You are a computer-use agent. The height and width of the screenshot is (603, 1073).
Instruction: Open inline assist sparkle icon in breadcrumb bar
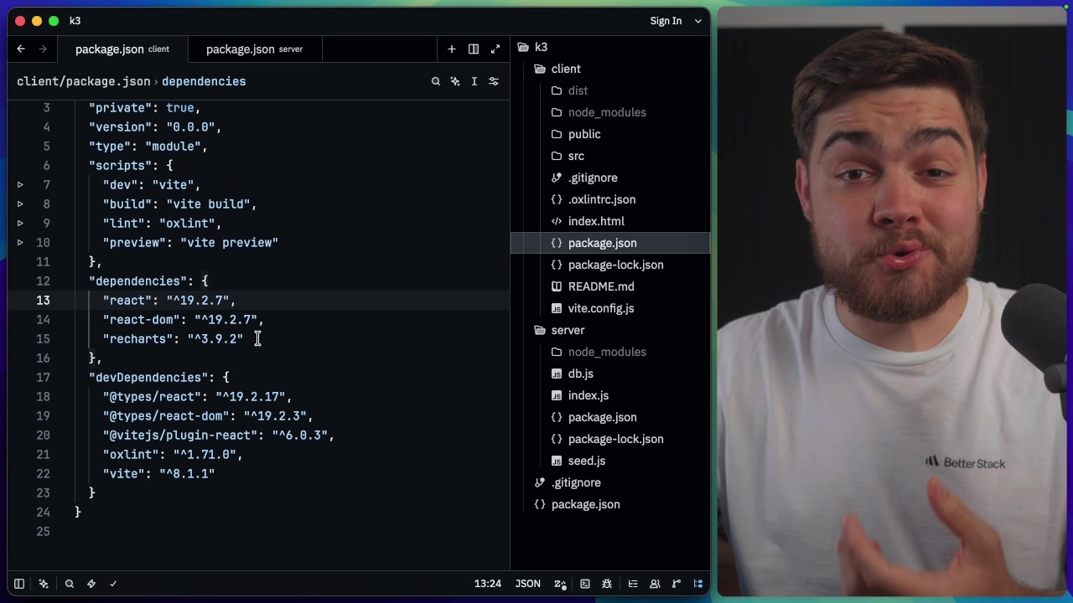(455, 81)
